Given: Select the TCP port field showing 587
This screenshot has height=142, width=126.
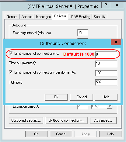Looking at the screenshot, I should coord(106,82).
